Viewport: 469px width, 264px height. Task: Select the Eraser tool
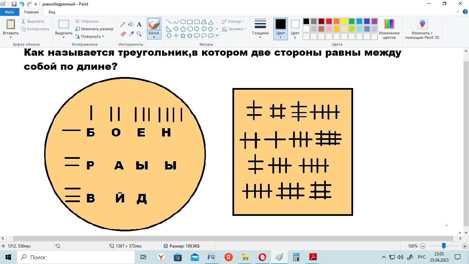coord(122,34)
